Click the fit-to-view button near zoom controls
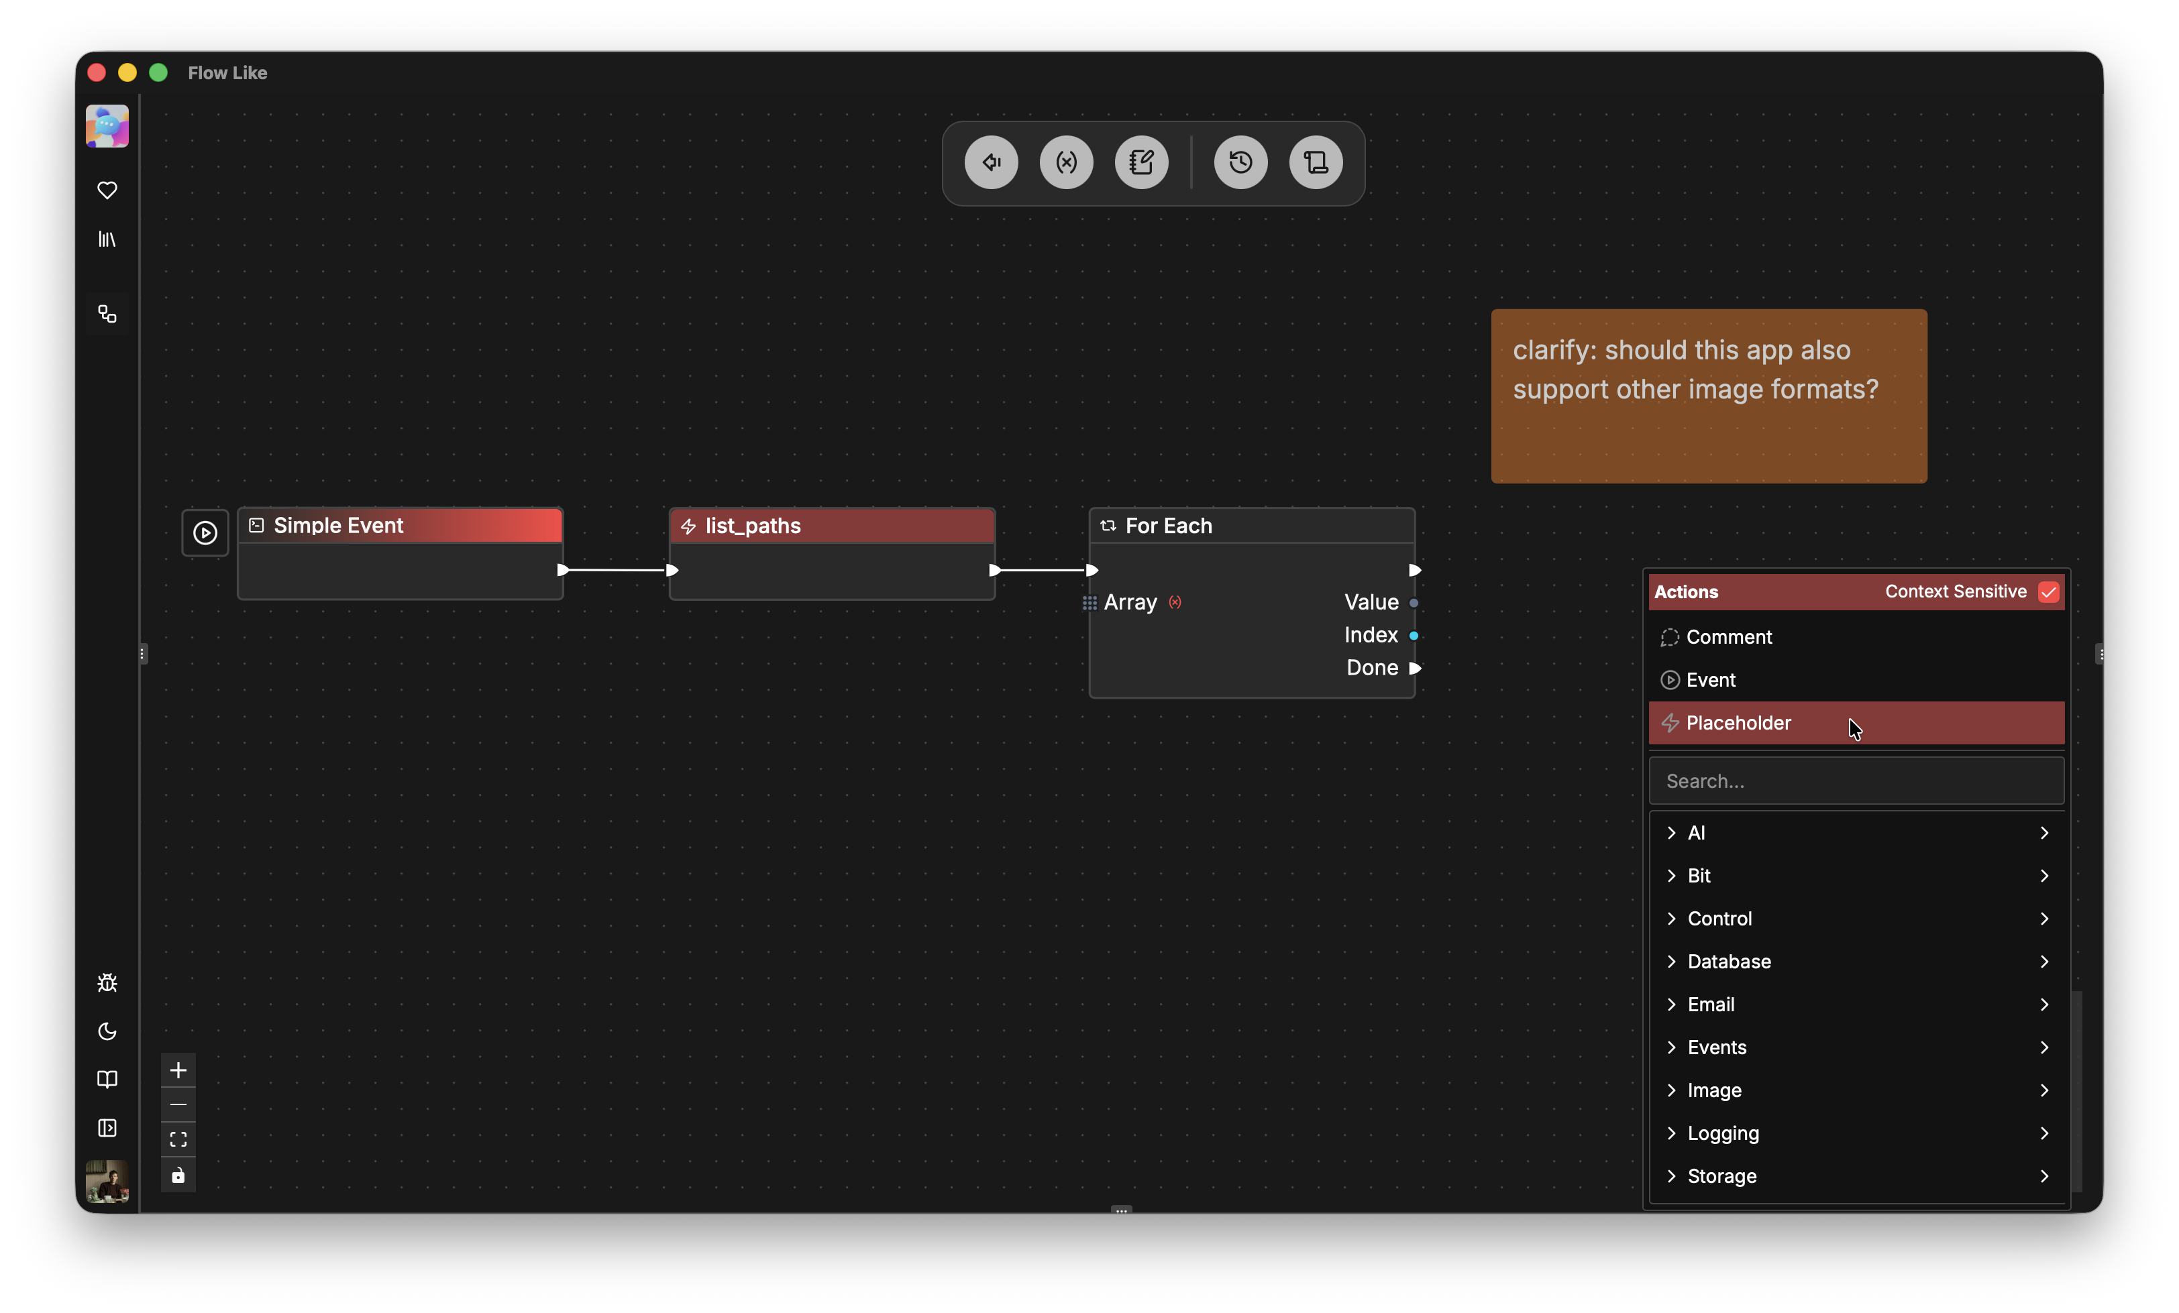2179x1313 pixels. (178, 1140)
